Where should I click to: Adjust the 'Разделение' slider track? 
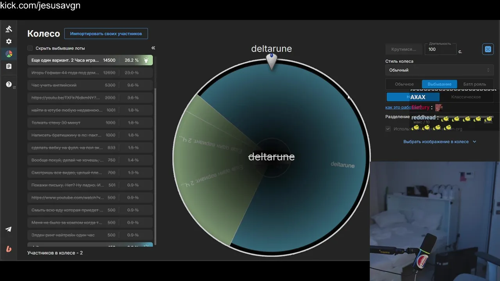pos(453,117)
